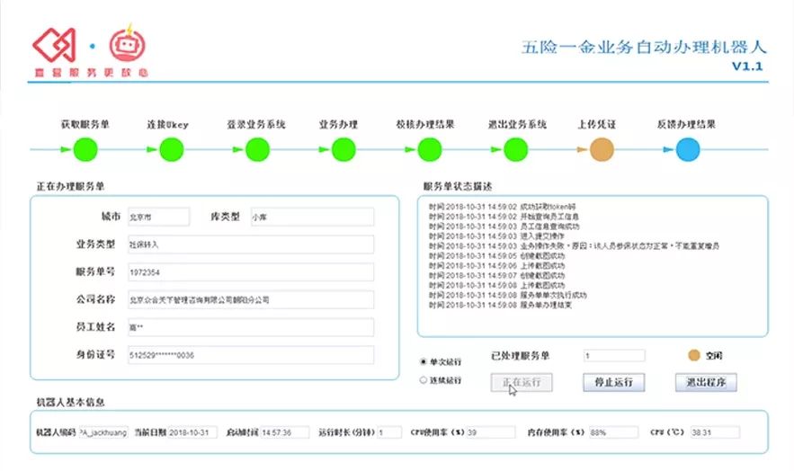Click the 五险一金业务自动办理机器人 title

coord(644,47)
